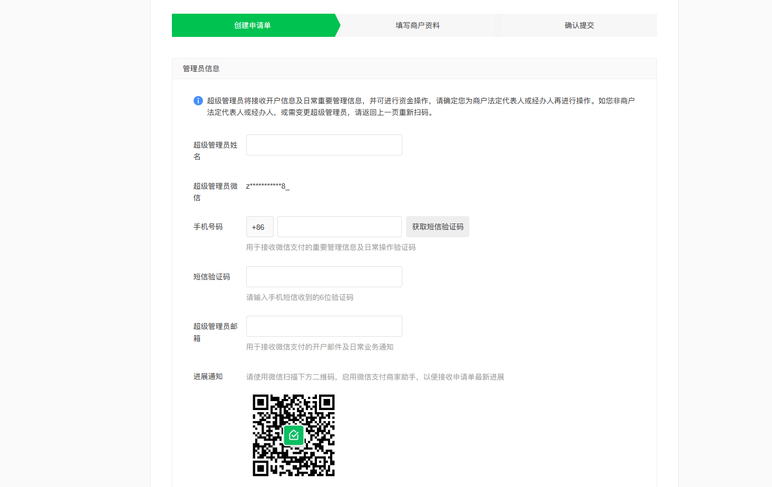Click the notice text about 超级管理员将接收开户信息
This screenshot has height=487, width=772.
(421, 106)
